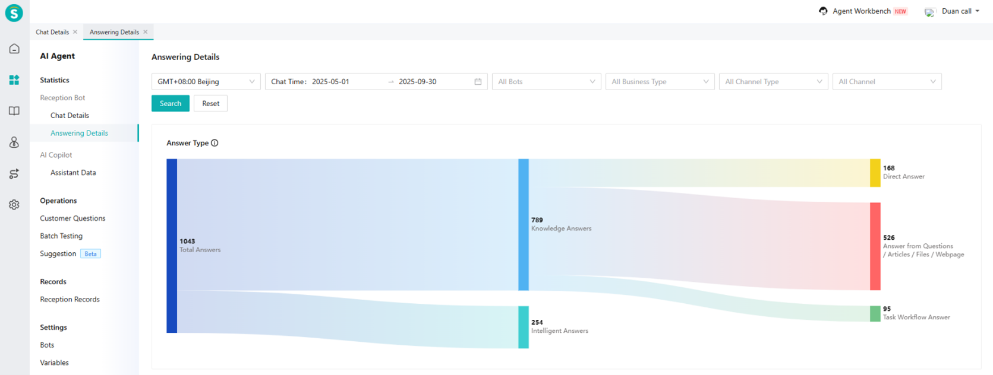
Task: Expand the GMT+08:00 Beijing timezone dropdown
Action: point(206,82)
